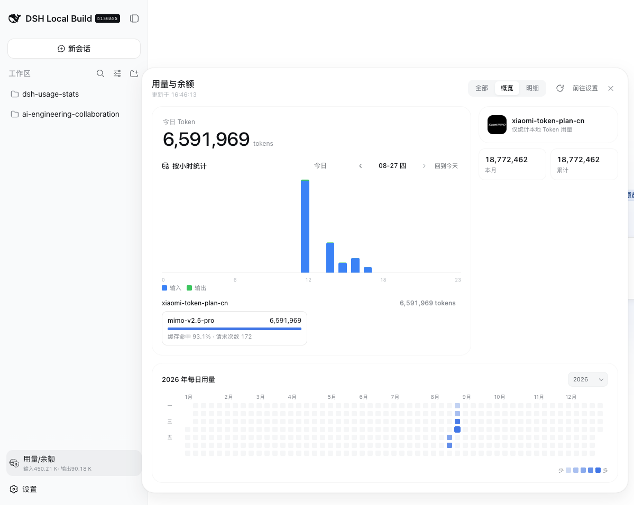Click the database icon beside 按小时统计

tap(166, 166)
